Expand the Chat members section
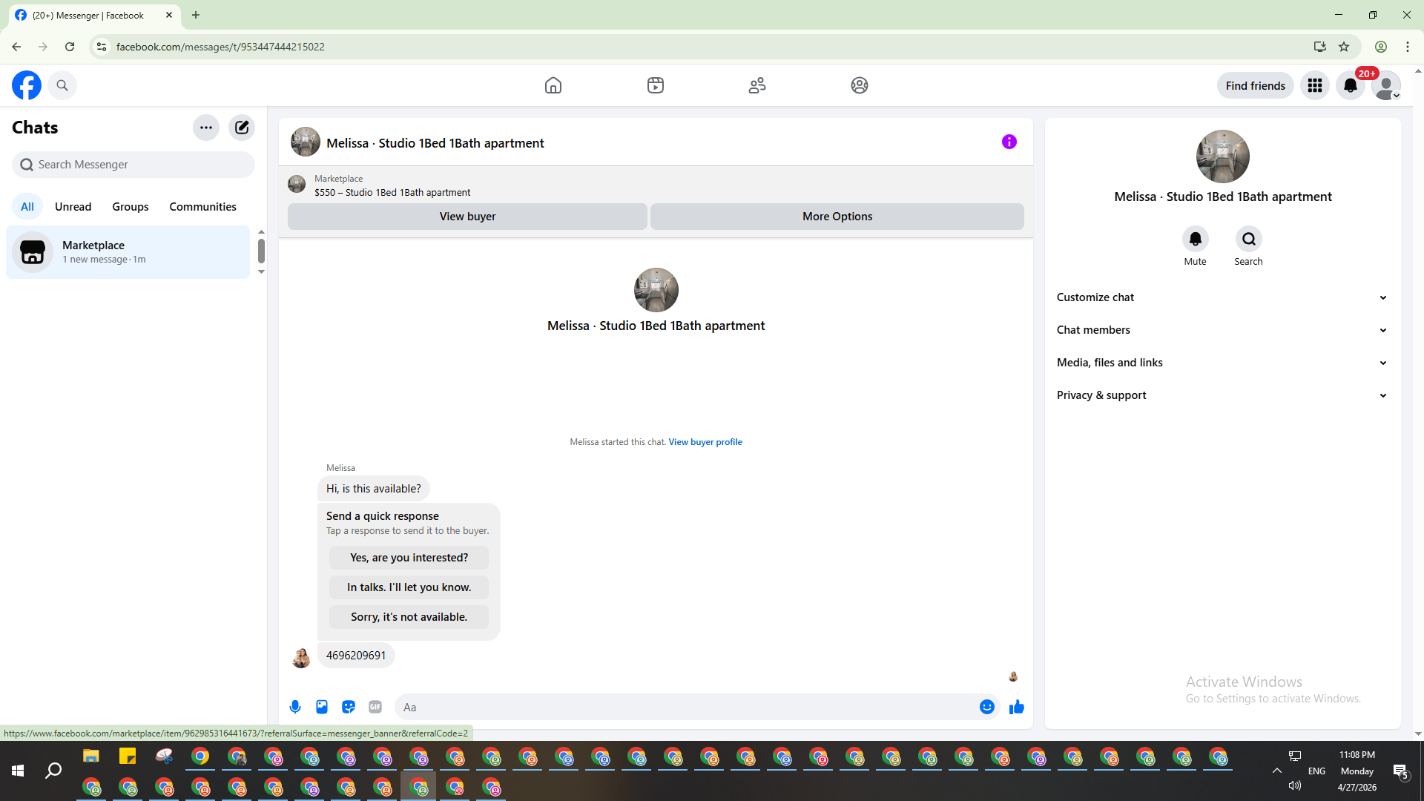Viewport: 1424px width, 801px height. (1223, 330)
